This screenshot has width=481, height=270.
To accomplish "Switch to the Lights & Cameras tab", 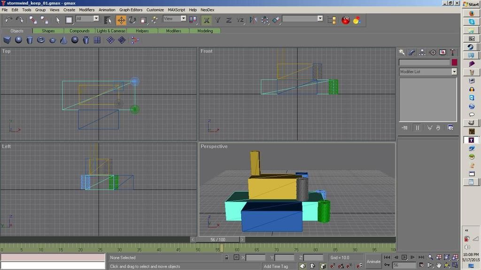I will point(111,31).
